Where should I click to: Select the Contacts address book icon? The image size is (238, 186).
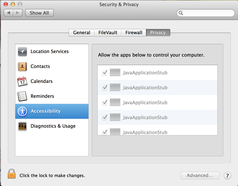pos(22,67)
